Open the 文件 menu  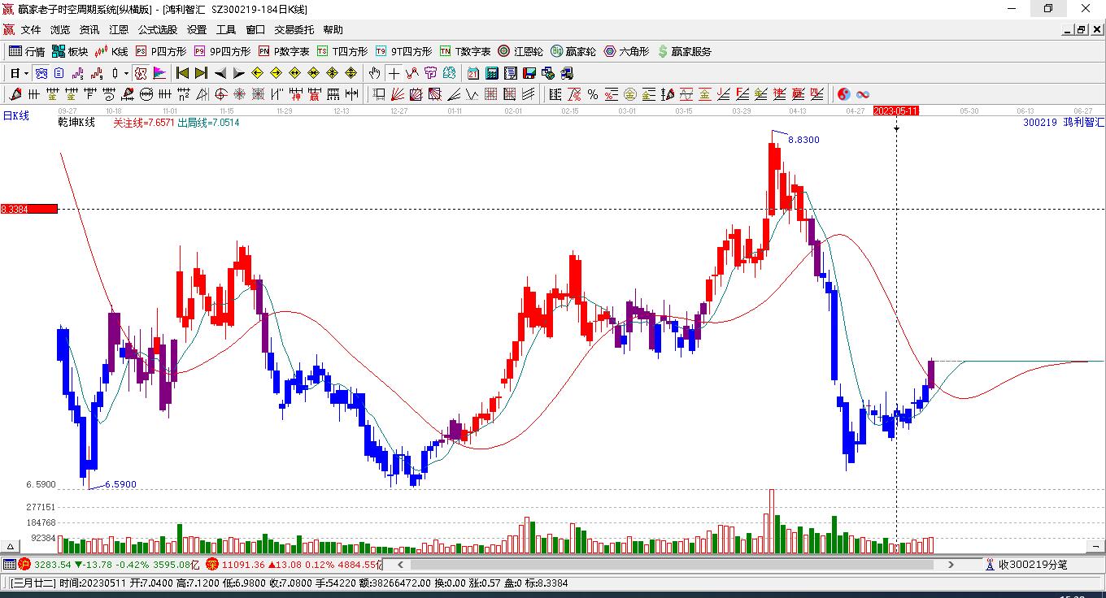pos(31,29)
